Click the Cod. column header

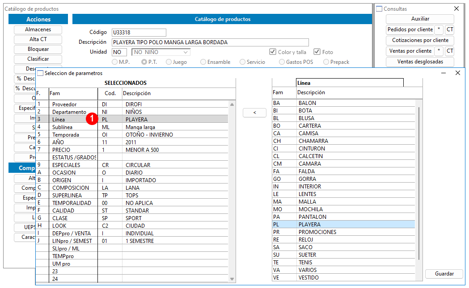pos(110,93)
